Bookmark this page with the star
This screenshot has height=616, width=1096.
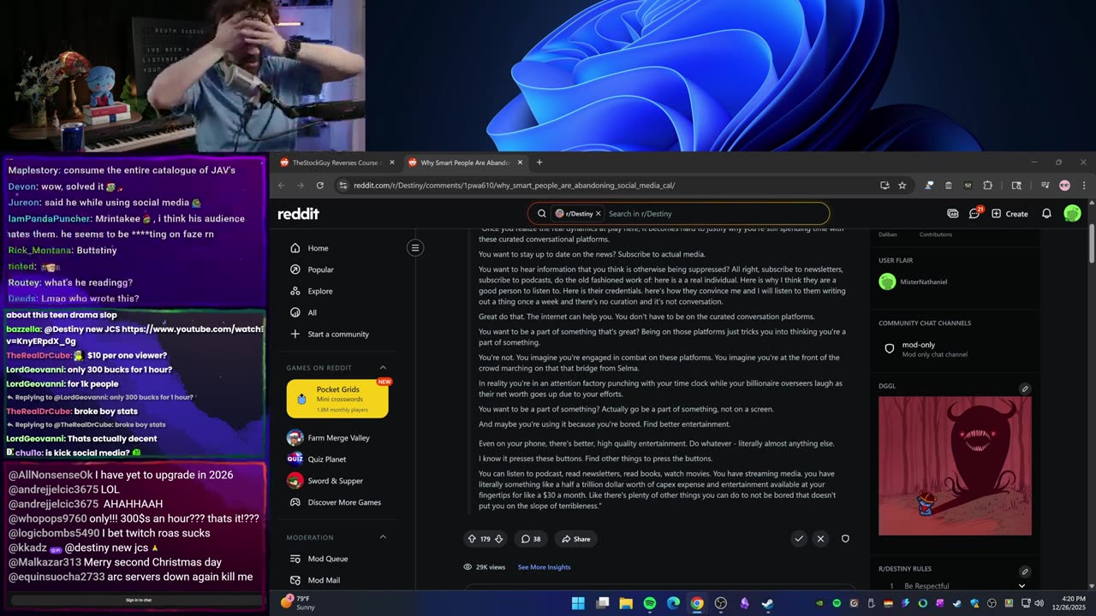(x=902, y=185)
